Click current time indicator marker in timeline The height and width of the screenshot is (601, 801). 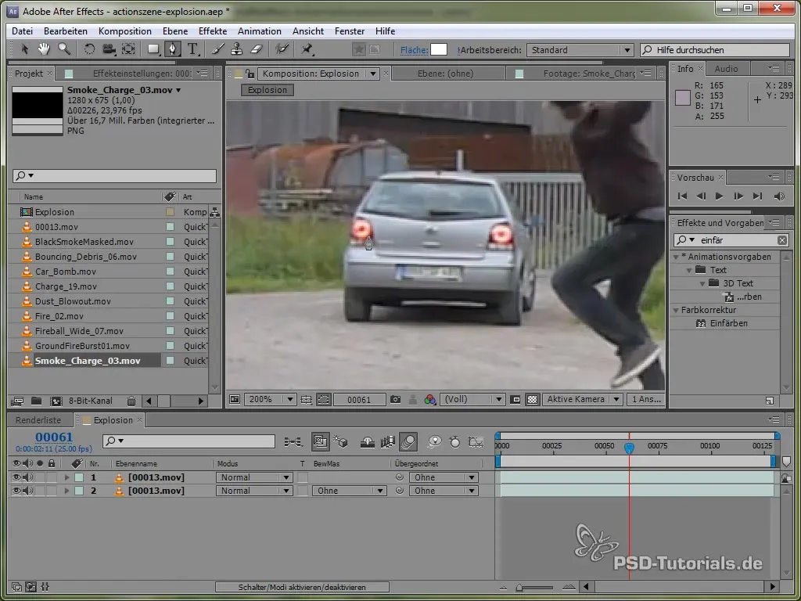tap(630, 448)
